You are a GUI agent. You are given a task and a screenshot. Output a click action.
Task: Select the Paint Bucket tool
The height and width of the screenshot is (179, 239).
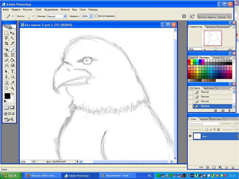click(13, 60)
